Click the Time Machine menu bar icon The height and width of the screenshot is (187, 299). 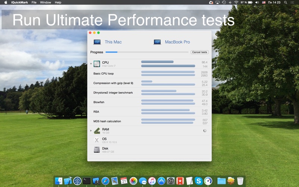click(x=224, y=2)
